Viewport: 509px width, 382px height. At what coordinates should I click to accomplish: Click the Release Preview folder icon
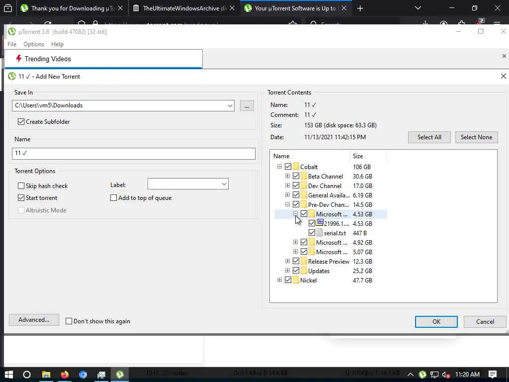[x=304, y=261]
